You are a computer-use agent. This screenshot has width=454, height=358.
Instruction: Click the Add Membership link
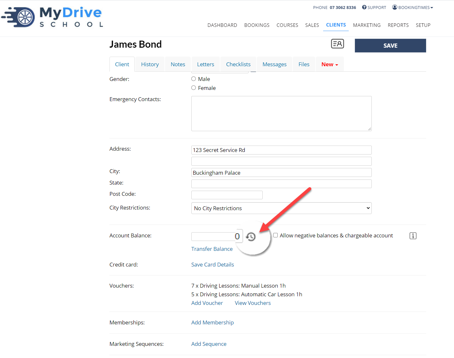pyautogui.click(x=212, y=322)
